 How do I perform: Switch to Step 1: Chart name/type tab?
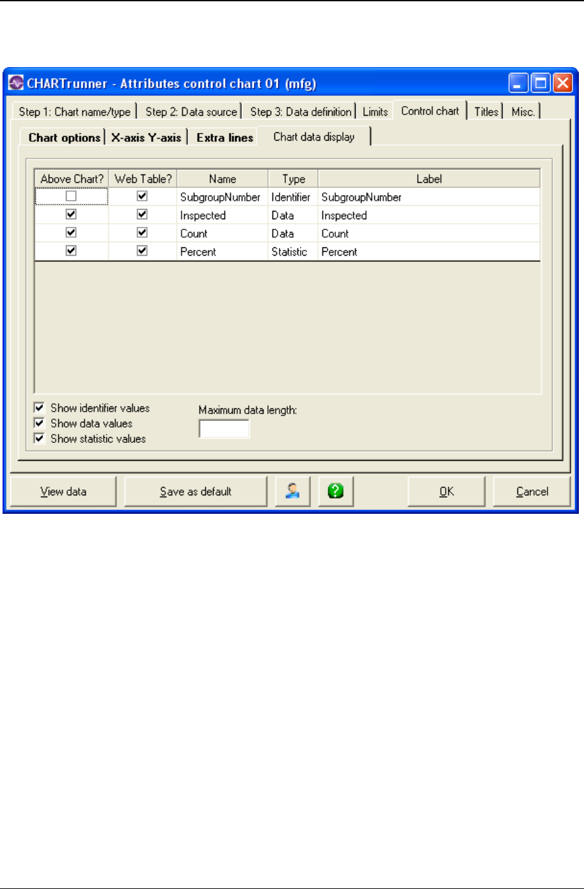click(75, 112)
